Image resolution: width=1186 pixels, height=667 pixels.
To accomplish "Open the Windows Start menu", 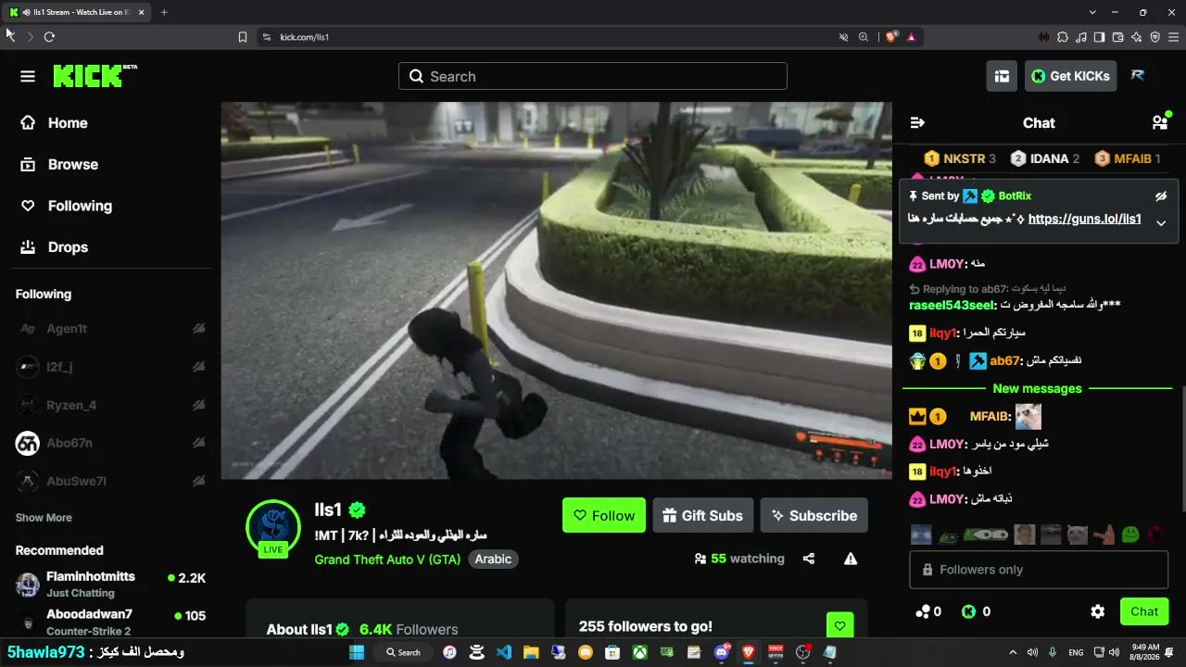I will click(357, 652).
